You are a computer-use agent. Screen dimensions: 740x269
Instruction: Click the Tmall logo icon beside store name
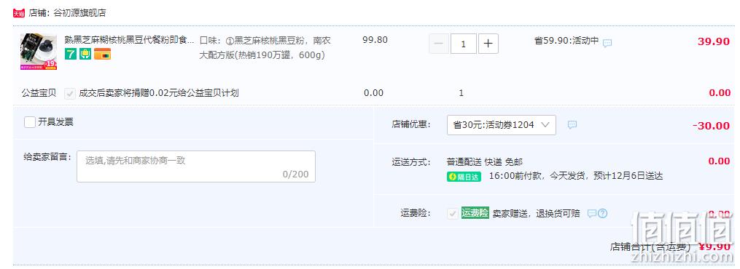pyautogui.click(x=18, y=13)
